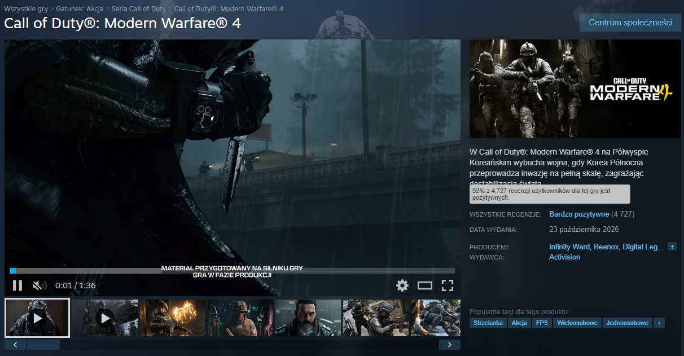
Task: Select the Jednoosobowe tag
Action: [628, 323]
